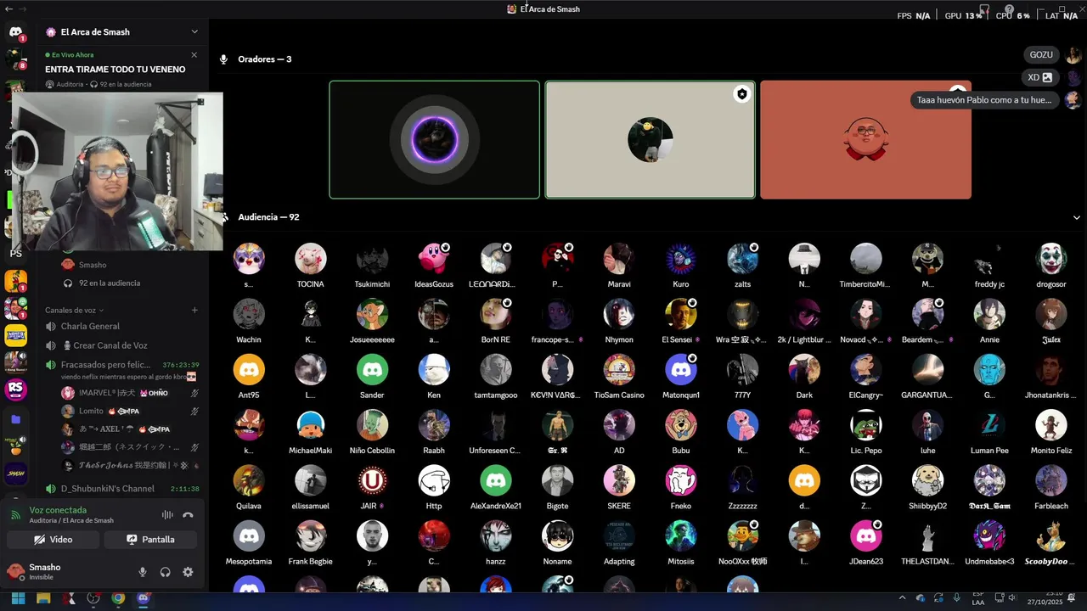Disconnect from voice with hang-up icon

tap(188, 515)
